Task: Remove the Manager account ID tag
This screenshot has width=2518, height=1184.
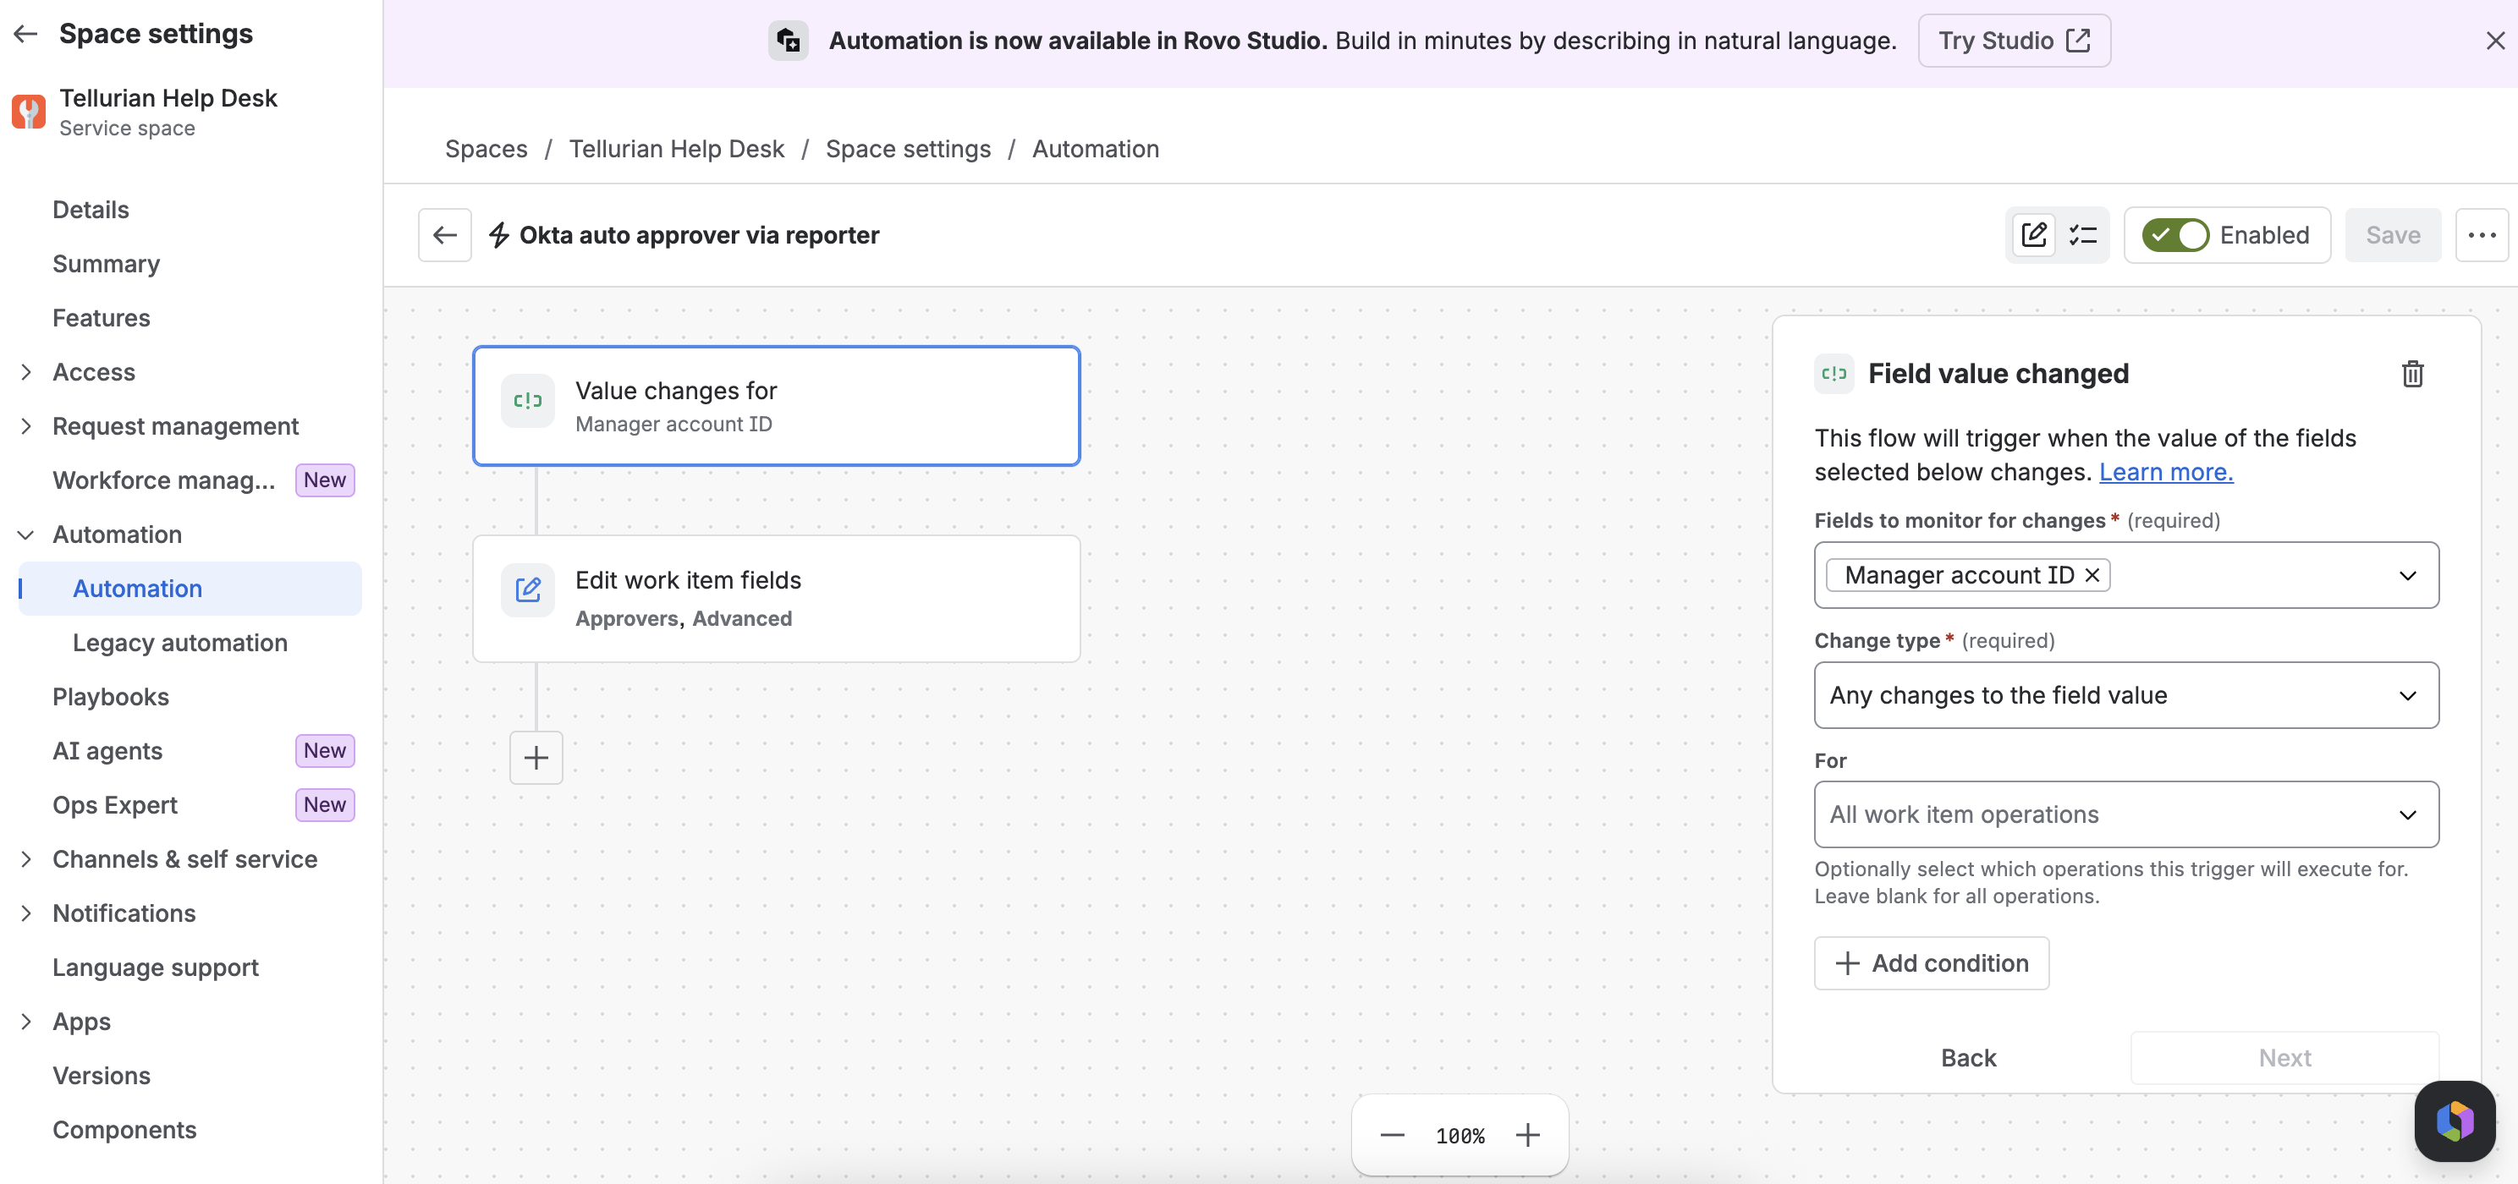Action: pyautogui.click(x=2092, y=575)
